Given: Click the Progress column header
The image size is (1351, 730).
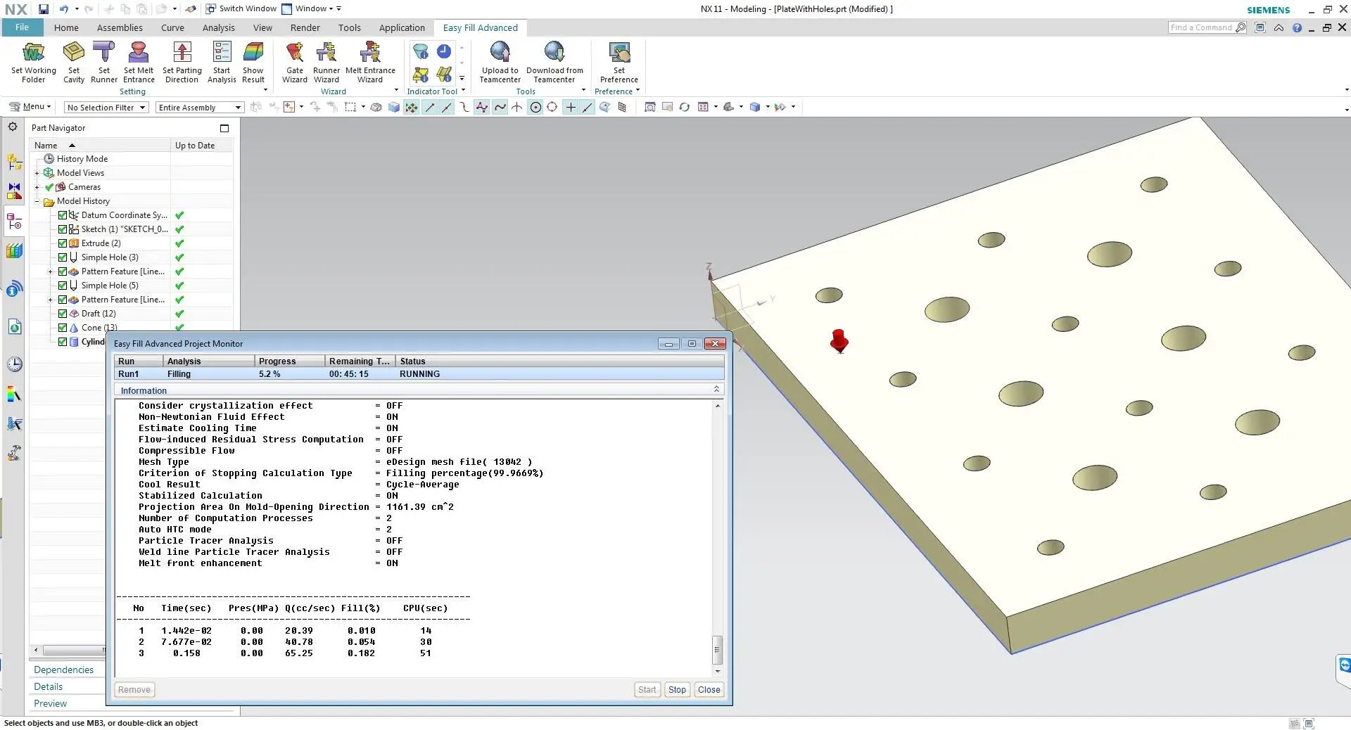Looking at the screenshot, I should coord(290,361).
